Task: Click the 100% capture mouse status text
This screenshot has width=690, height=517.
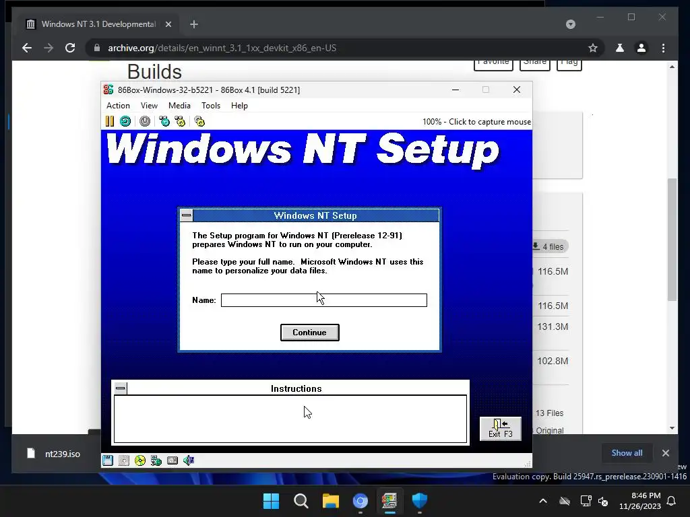Action: [x=476, y=122]
